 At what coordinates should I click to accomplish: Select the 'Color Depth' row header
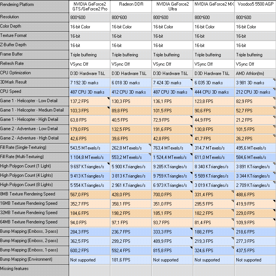point(34,27)
